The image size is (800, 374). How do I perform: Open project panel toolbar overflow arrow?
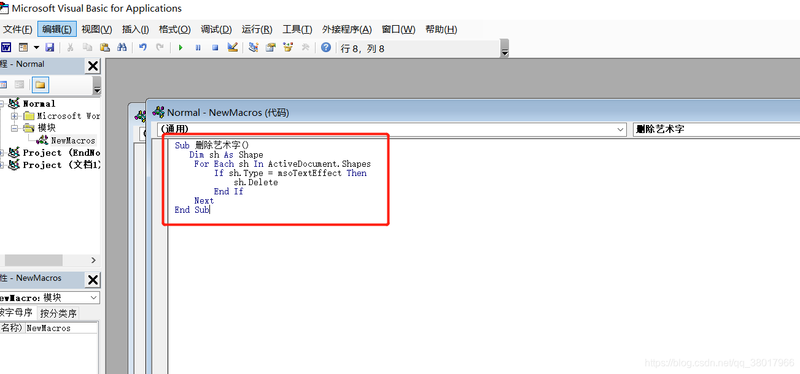click(97, 86)
